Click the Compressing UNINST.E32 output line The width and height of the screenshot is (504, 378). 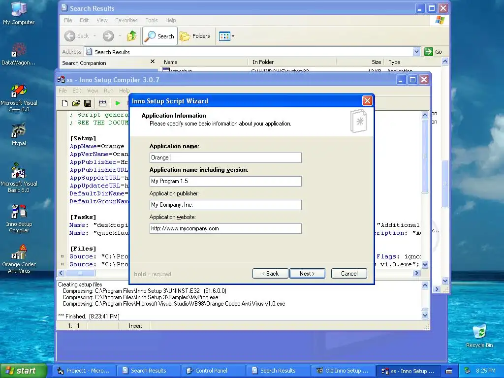pyautogui.click(x=144, y=291)
